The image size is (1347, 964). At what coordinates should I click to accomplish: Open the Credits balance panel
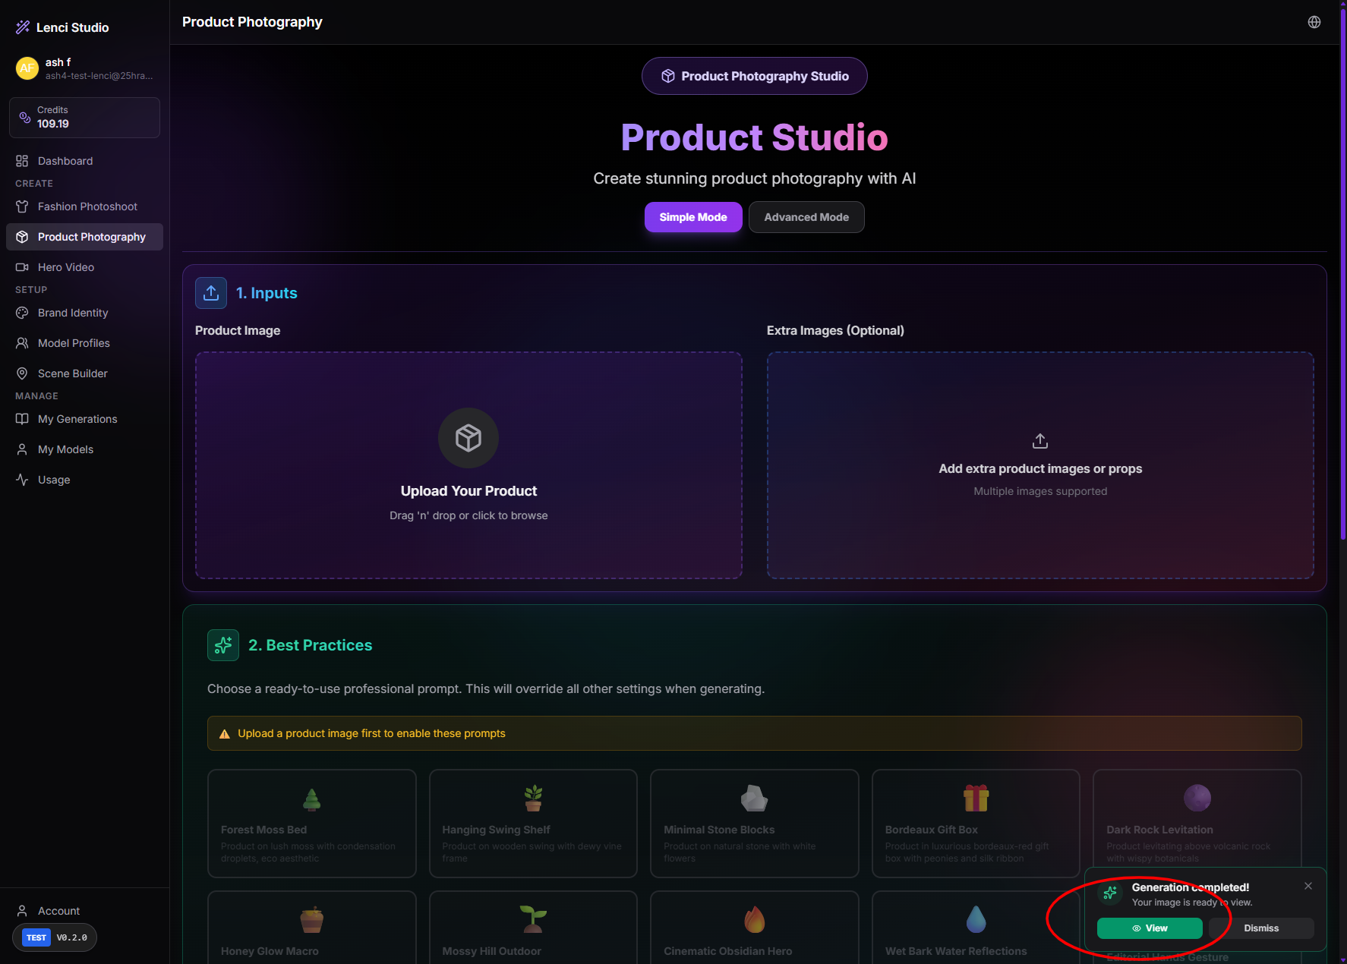[84, 118]
